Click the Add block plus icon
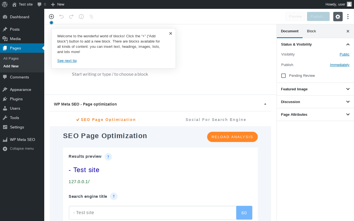Image resolution: width=354 pixels, height=221 pixels. [51, 17]
